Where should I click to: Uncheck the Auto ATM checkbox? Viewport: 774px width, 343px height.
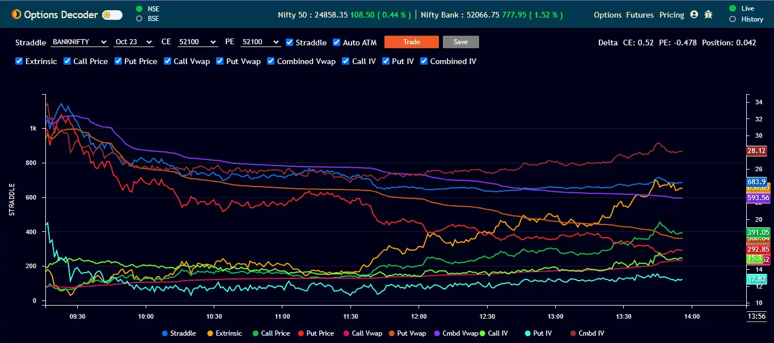[x=337, y=43]
